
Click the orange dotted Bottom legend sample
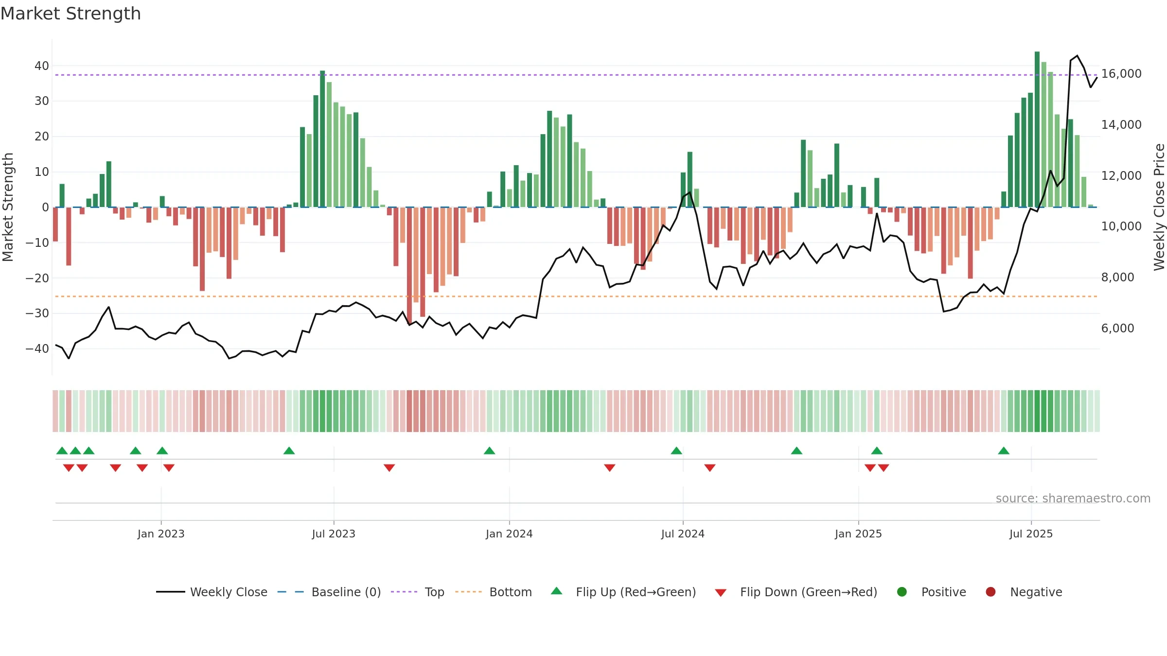(468, 592)
